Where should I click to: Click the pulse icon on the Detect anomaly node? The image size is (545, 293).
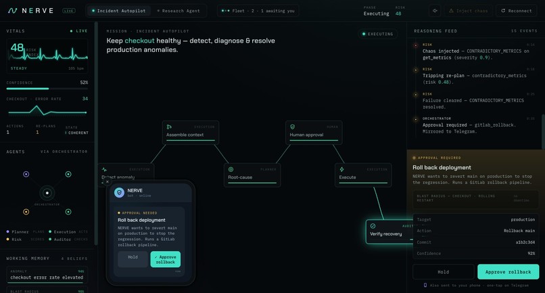coord(104,169)
